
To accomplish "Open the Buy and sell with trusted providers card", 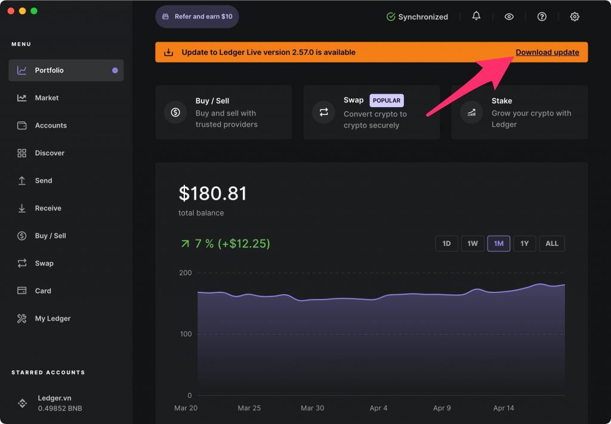I will pyautogui.click(x=224, y=113).
